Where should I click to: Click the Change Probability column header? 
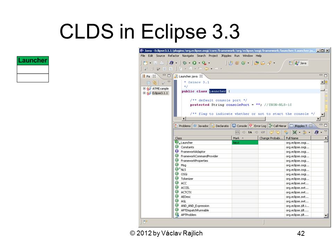pos(271,138)
